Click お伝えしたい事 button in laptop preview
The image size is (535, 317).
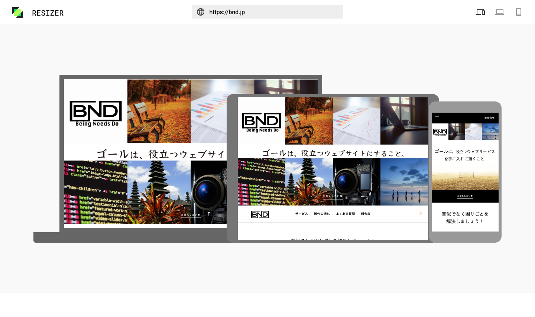click(191, 215)
